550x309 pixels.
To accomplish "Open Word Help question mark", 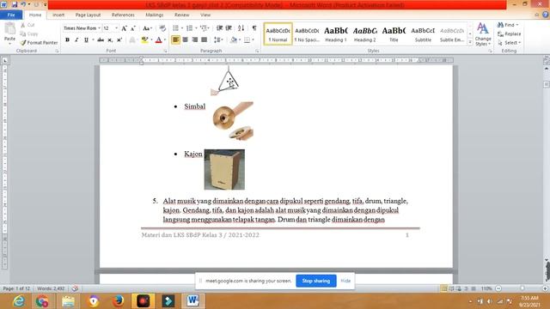I will (x=546, y=15).
